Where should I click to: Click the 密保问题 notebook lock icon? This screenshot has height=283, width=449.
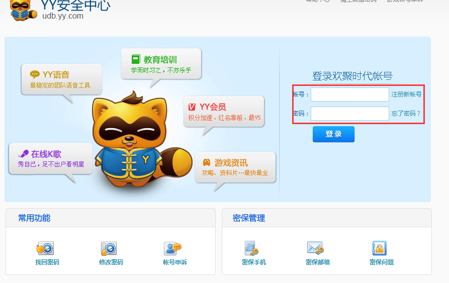pyautogui.click(x=379, y=248)
